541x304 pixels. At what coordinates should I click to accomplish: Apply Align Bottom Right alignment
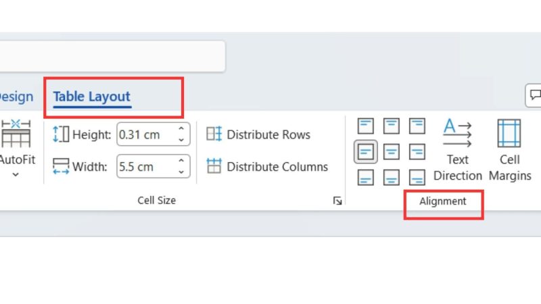[x=417, y=178]
